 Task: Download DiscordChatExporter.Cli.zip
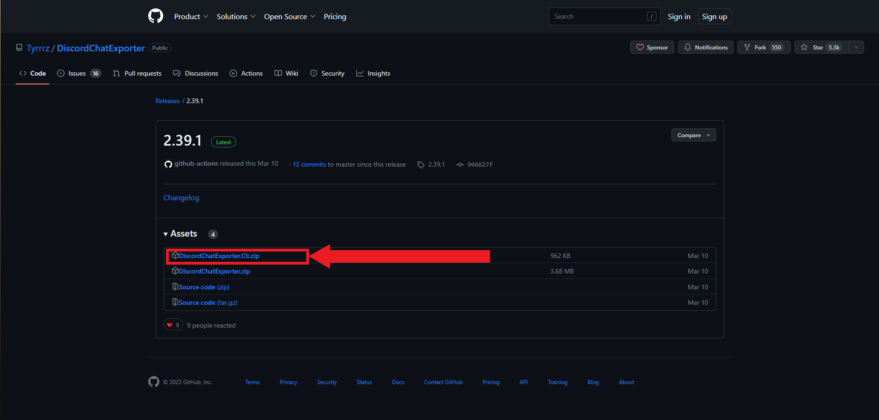[x=218, y=256]
